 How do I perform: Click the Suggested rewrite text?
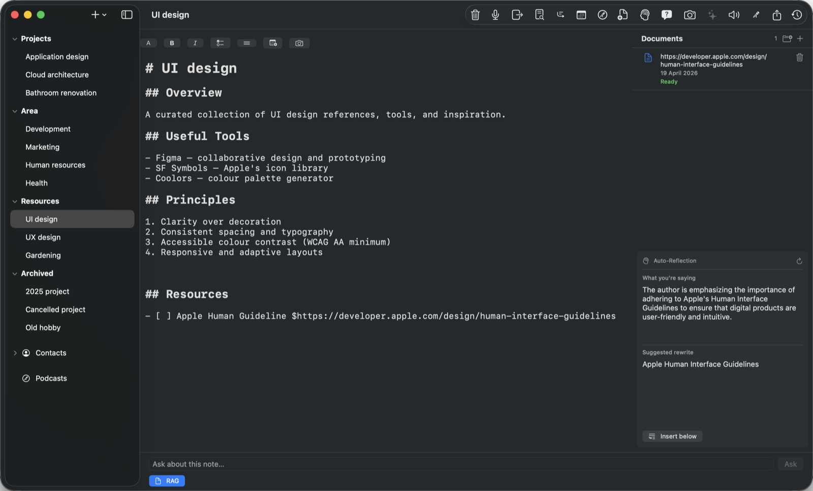tap(700, 364)
